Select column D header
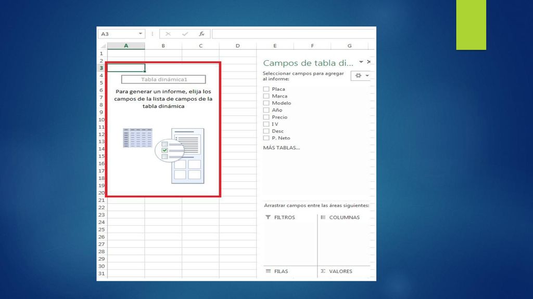 (237, 46)
